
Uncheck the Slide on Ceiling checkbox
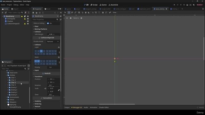[x=48, y=23]
